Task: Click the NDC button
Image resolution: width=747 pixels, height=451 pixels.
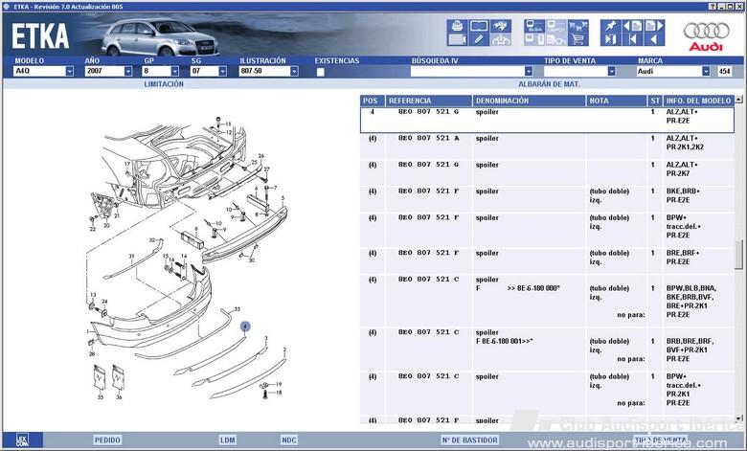Action: click(289, 440)
